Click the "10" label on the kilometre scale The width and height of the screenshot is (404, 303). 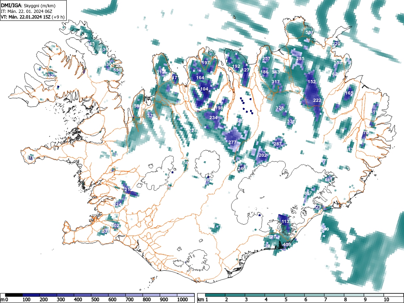point(386,300)
